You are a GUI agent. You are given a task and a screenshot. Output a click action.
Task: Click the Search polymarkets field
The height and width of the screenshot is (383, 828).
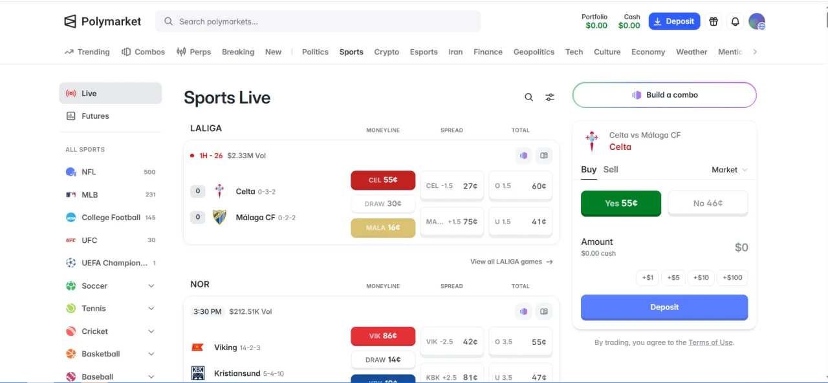(x=318, y=21)
